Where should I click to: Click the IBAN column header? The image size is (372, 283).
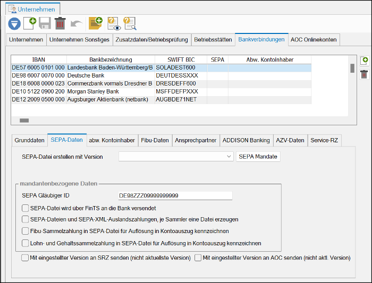(x=39, y=59)
